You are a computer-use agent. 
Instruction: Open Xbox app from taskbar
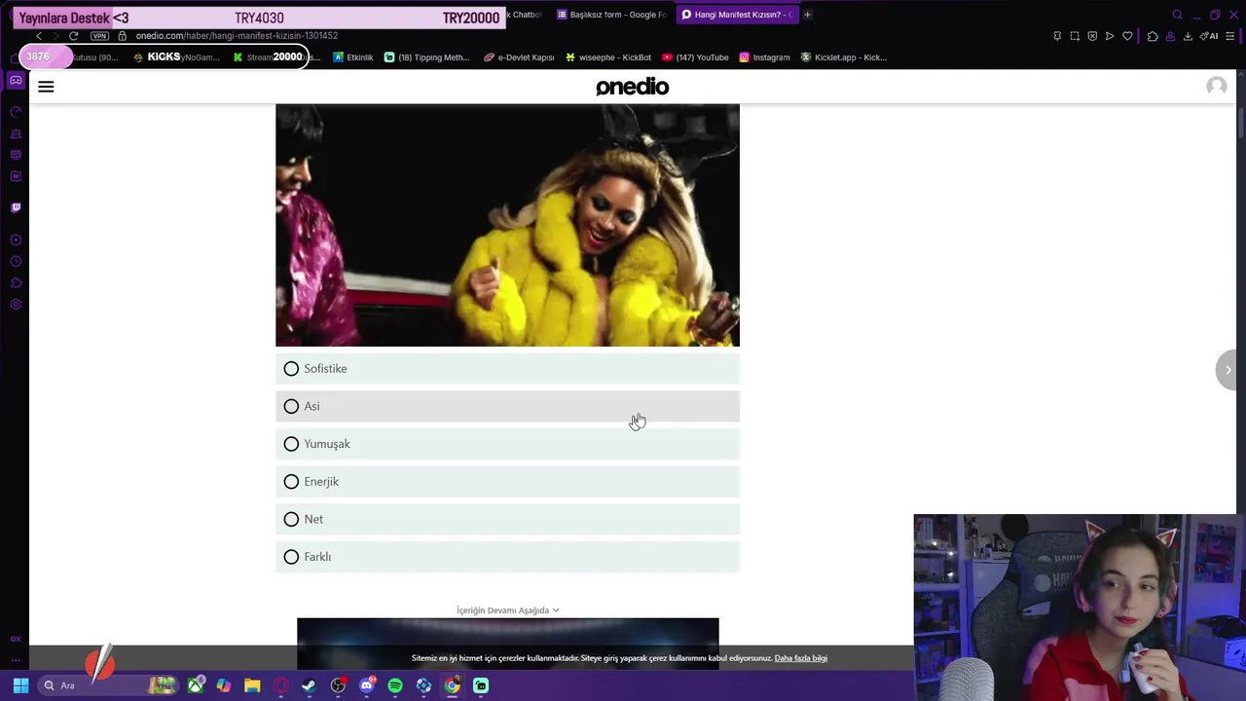click(x=196, y=685)
